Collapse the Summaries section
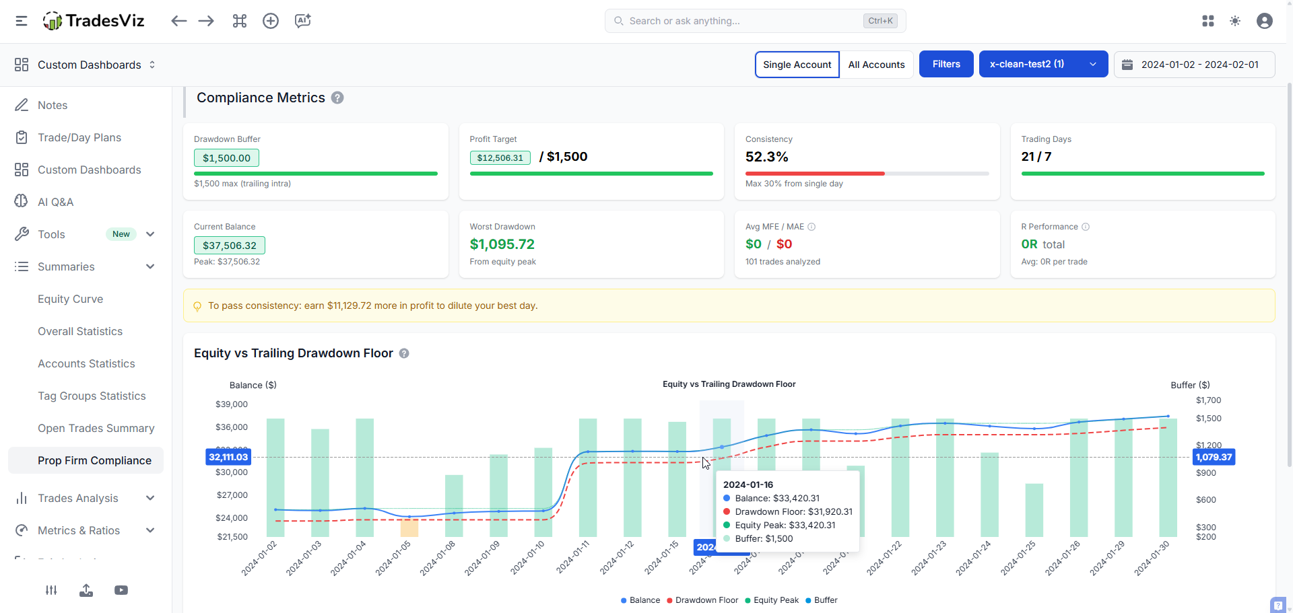 tap(151, 266)
